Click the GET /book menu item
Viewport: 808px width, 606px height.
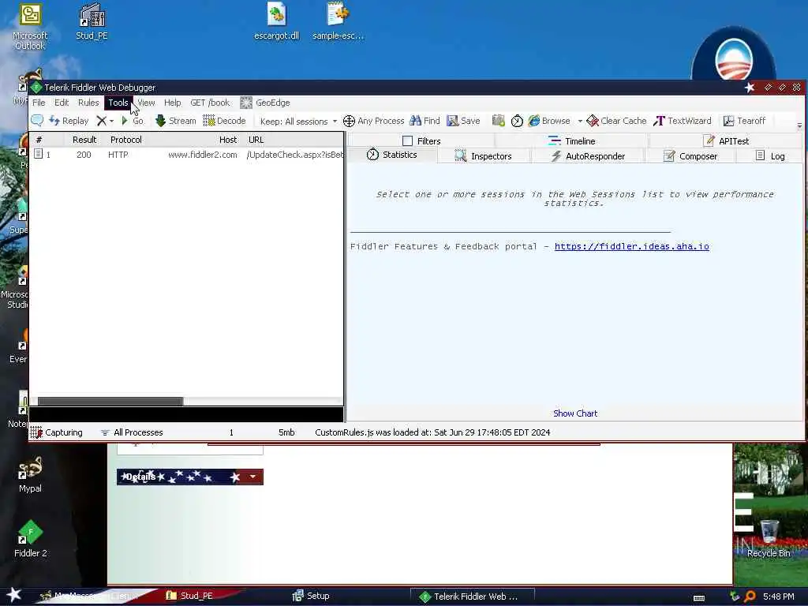[x=210, y=103]
